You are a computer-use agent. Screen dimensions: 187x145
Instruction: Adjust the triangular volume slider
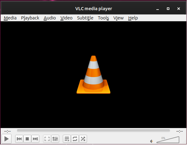click(168, 140)
